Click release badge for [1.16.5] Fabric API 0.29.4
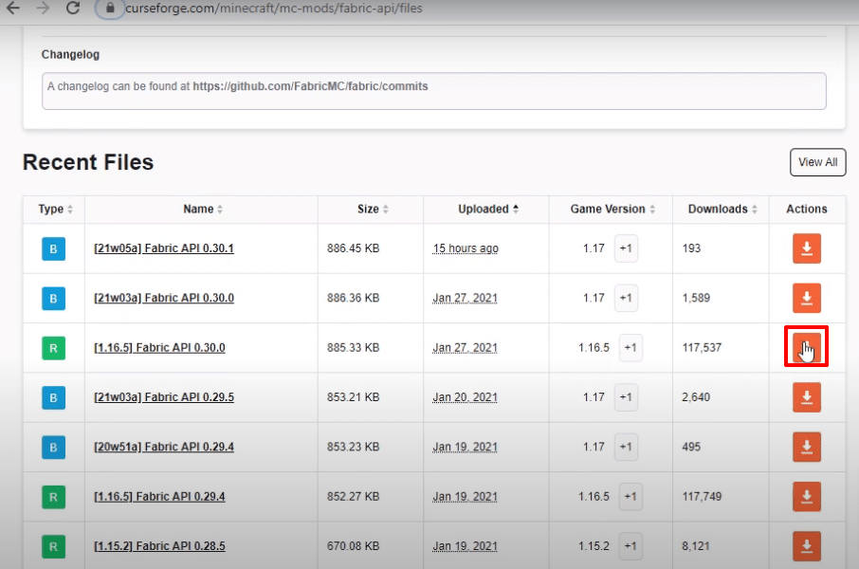Viewport: 859px width, 569px height. point(54,497)
